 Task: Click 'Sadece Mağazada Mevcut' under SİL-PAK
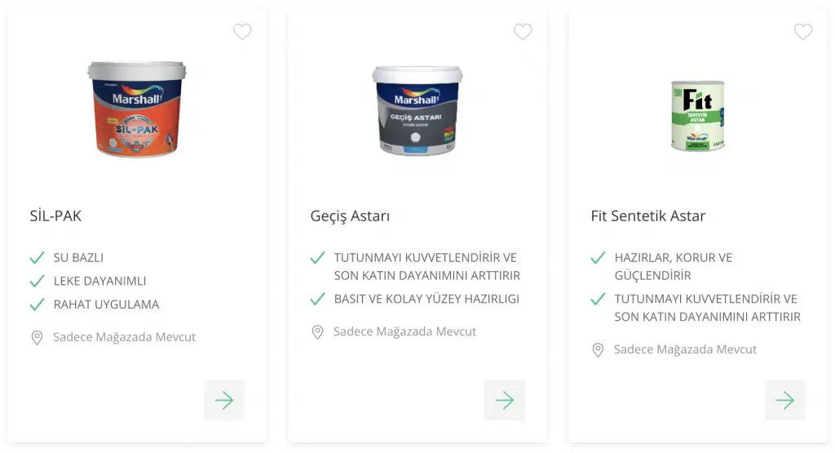coord(125,337)
